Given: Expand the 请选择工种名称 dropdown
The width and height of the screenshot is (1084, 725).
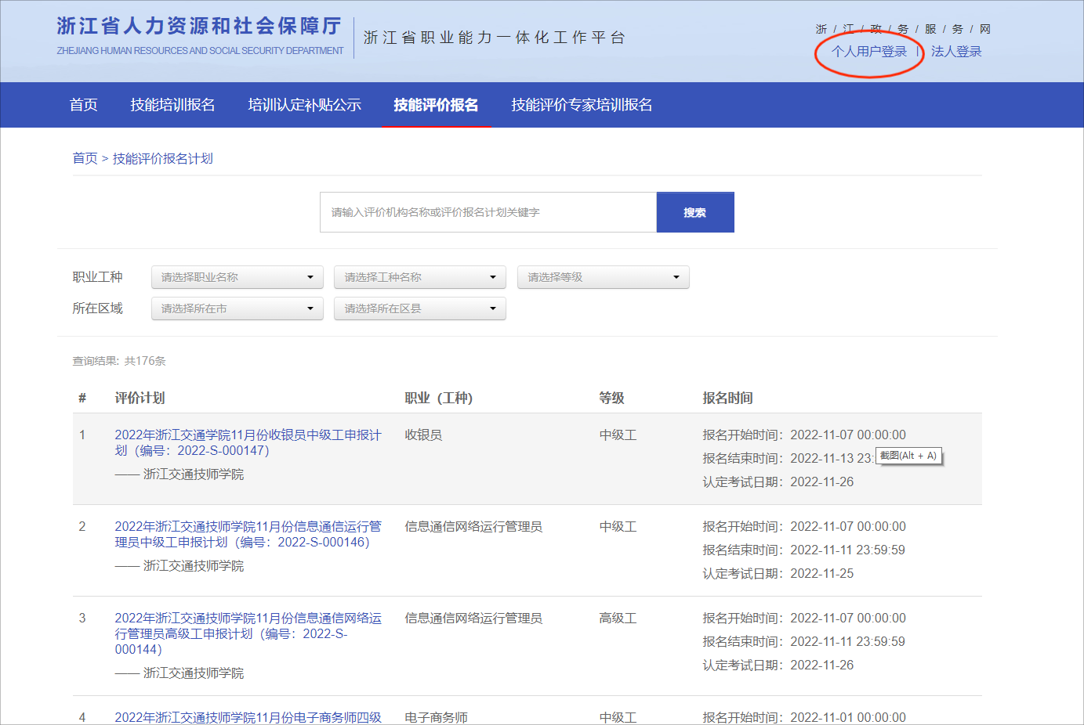Looking at the screenshot, I should point(419,277).
